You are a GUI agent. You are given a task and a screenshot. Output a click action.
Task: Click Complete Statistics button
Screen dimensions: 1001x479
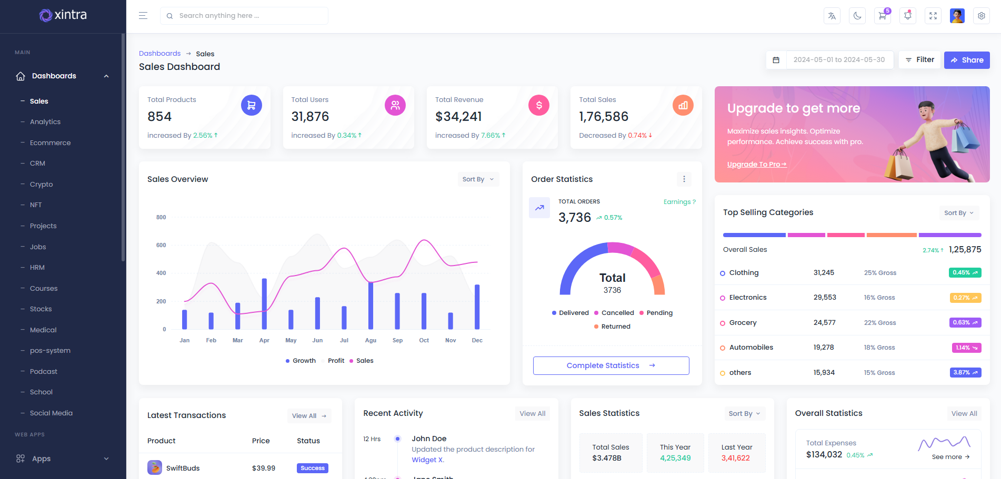click(611, 366)
